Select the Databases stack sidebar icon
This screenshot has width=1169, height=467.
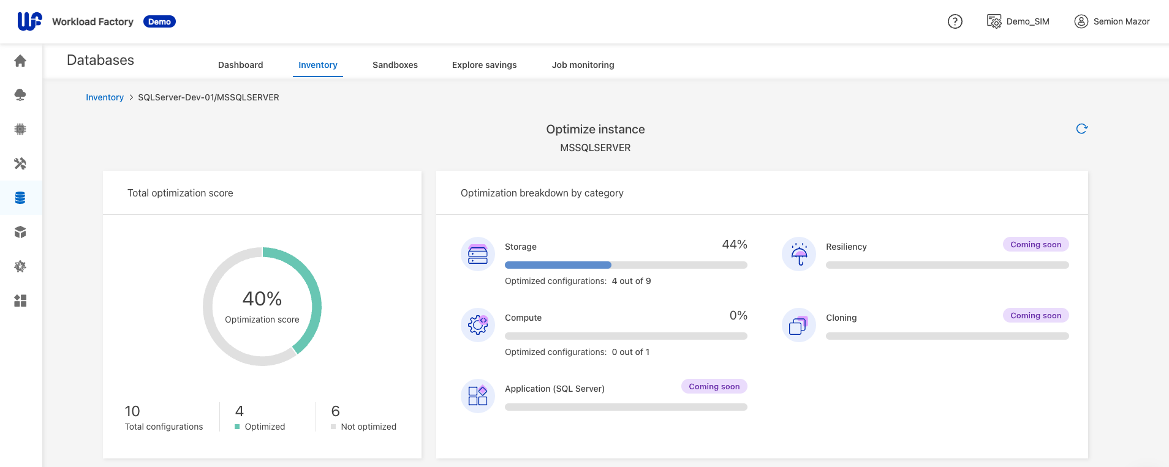click(20, 198)
